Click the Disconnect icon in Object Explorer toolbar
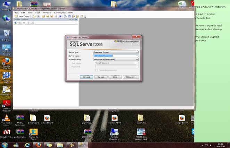230x148 pixels. pos(20,23)
